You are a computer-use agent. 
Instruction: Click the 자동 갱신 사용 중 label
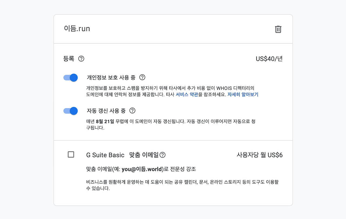(x=106, y=111)
